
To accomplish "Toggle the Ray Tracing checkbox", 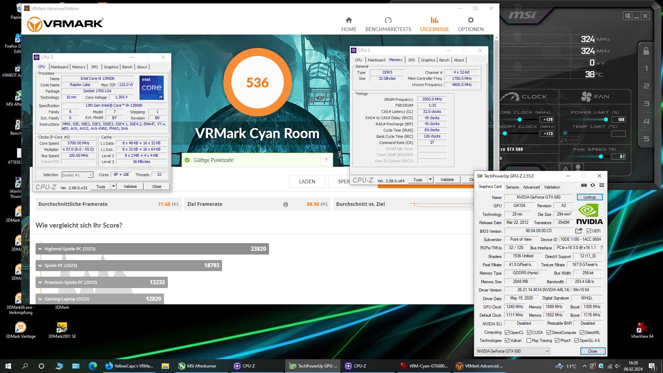I will pyautogui.click(x=529, y=341).
